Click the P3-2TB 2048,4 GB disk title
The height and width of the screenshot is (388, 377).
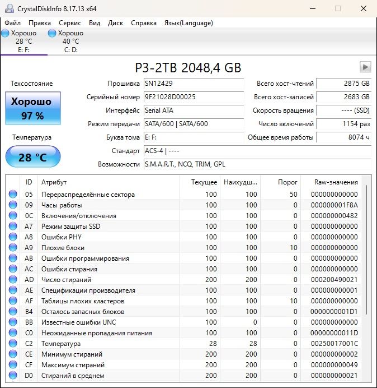[x=188, y=68]
